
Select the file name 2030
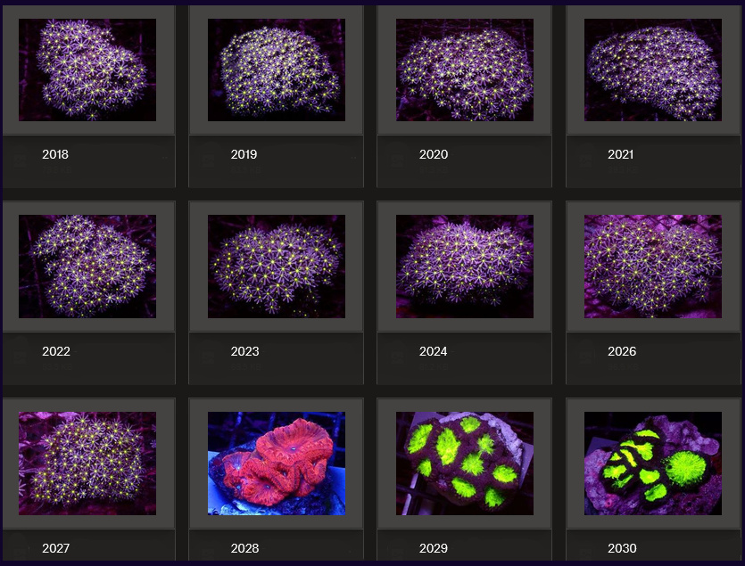pyautogui.click(x=622, y=548)
